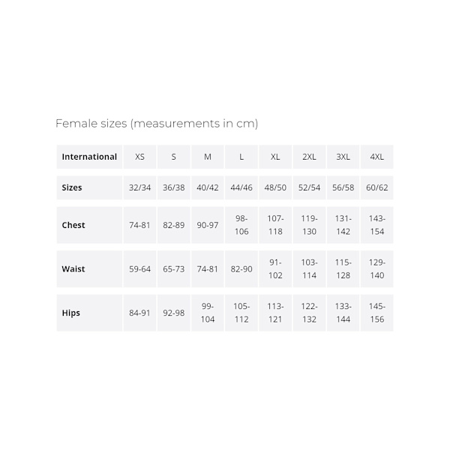The height and width of the screenshot is (450, 450).
Task: Click hips measurement 113-121 cell
Action: pyautogui.click(x=275, y=313)
